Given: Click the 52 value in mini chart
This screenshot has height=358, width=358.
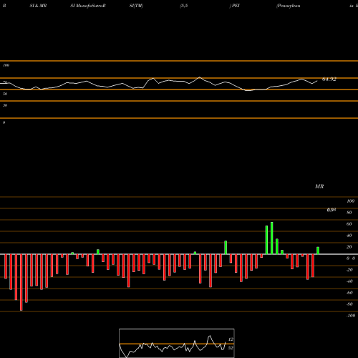Looking at the screenshot, I should coord(231,348).
